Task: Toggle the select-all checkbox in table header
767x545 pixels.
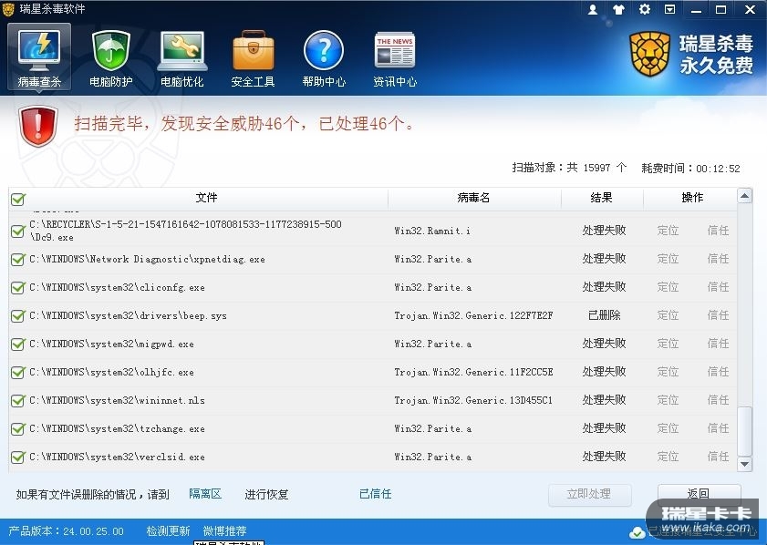Action: coord(18,199)
